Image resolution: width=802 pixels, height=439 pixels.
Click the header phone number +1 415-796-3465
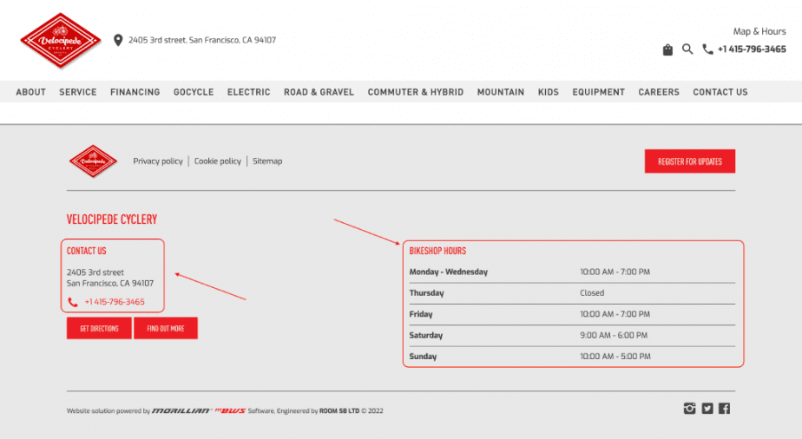(x=752, y=49)
